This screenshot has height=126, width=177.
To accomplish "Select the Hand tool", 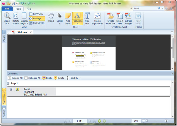I will (51, 18).
